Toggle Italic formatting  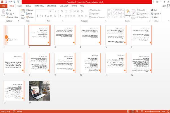[40, 16]
